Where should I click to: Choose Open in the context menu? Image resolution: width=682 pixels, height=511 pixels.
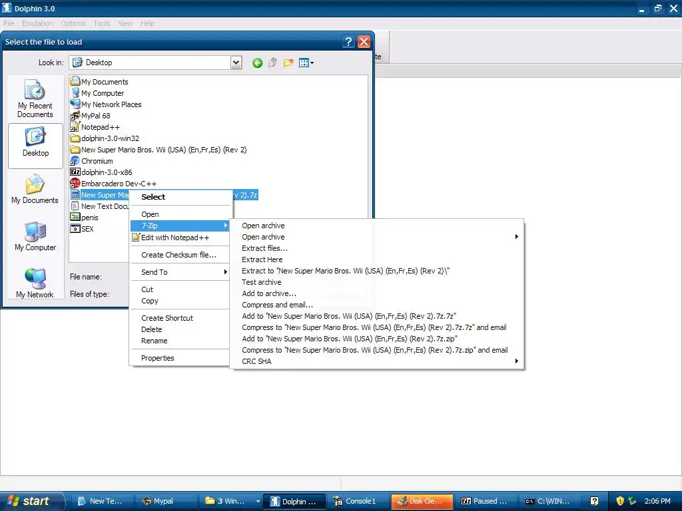(x=180, y=214)
